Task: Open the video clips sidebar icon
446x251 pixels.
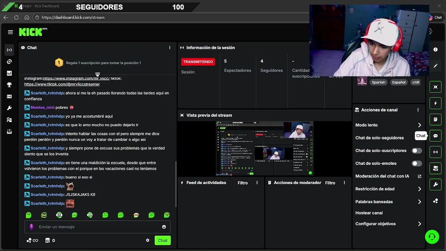Action: point(9,97)
